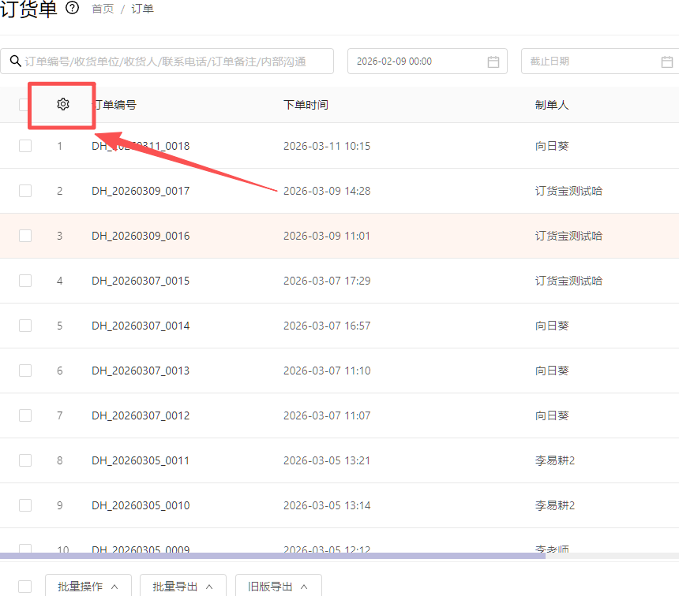Focus the order search input box
This screenshot has height=596, width=679.
[x=167, y=61]
